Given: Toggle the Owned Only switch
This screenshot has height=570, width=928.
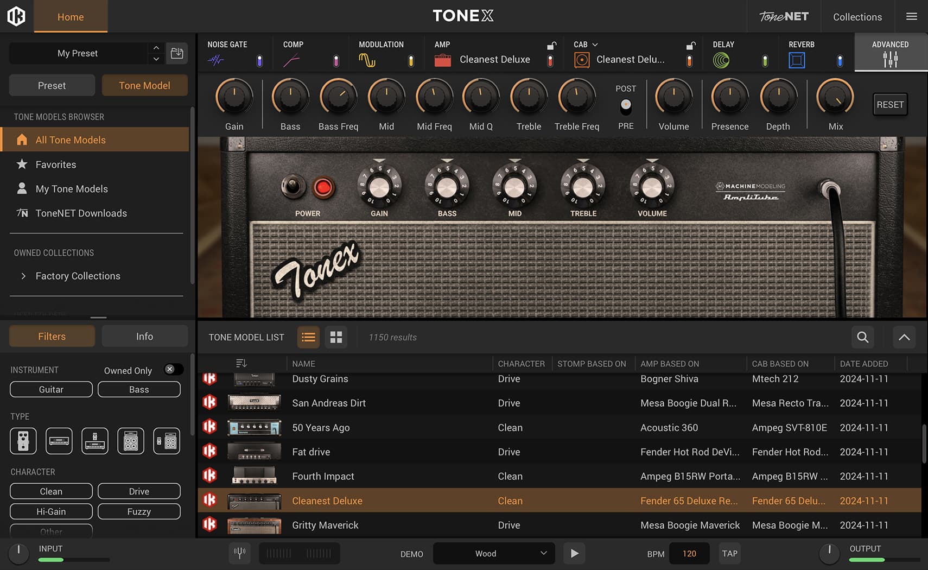Looking at the screenshot, I should click(x=174, y=370).
